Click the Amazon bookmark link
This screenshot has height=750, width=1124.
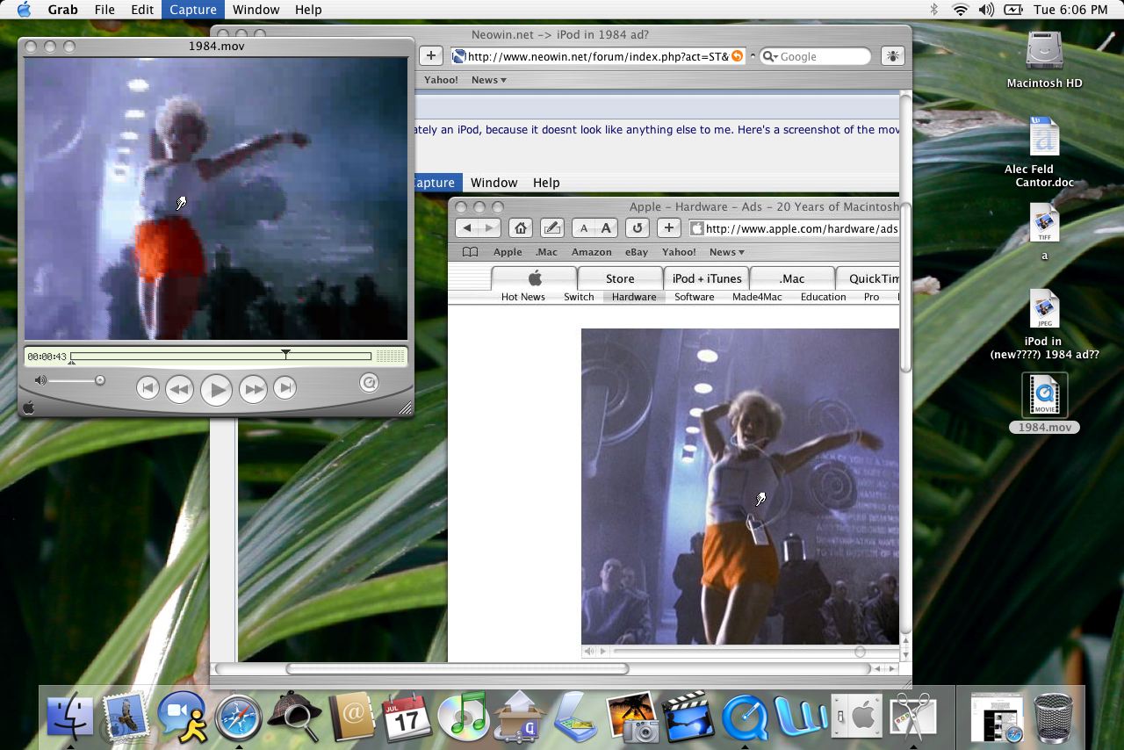click(x=591, y=252)
